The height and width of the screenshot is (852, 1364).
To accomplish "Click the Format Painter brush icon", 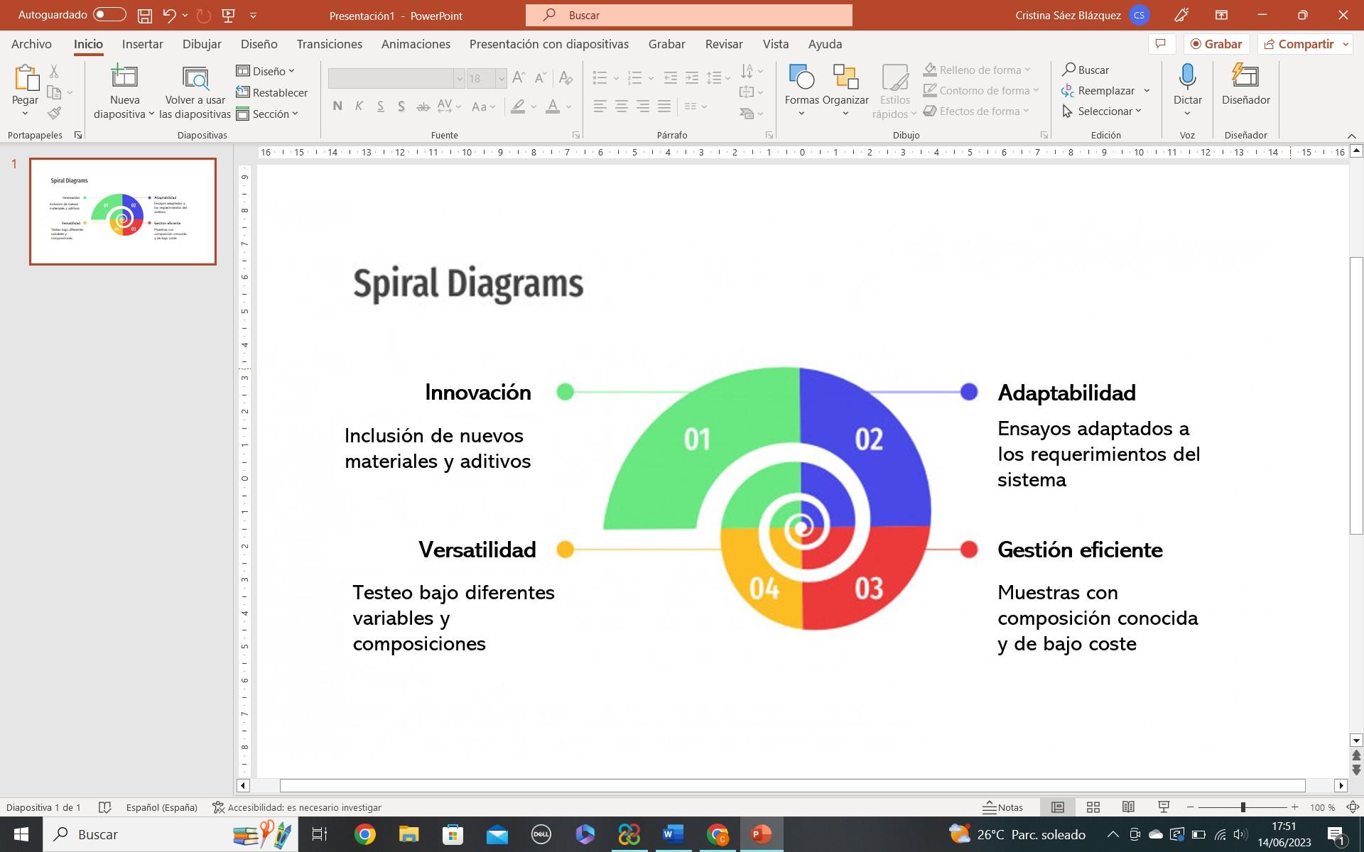I will (x=55, y=113).
